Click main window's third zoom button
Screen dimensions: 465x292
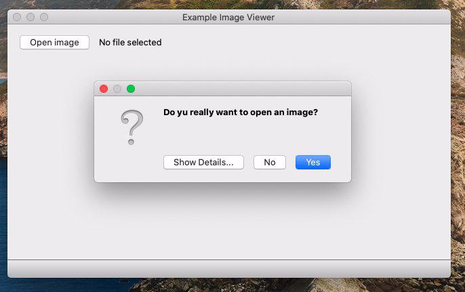tap(44, 17)
